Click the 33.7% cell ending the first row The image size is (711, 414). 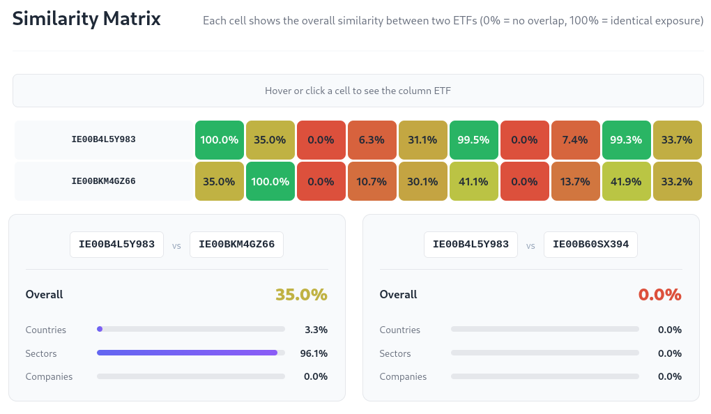coord(677,139)
